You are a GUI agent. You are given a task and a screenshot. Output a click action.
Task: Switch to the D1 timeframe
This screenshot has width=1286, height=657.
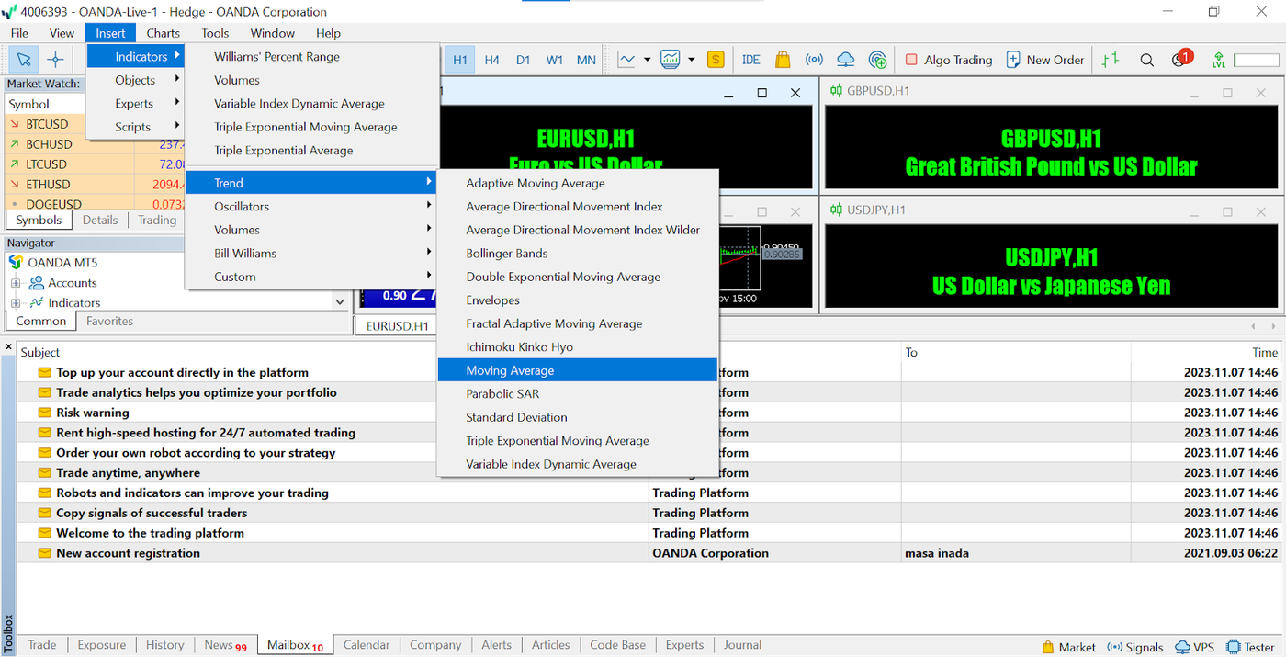[523, 60]
